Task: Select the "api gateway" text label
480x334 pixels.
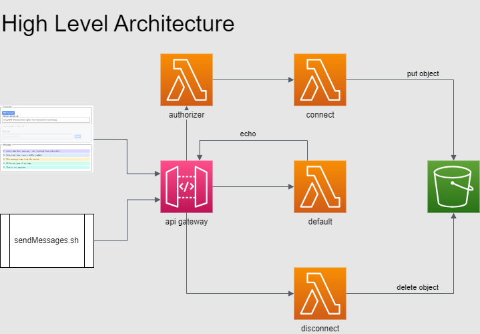Action: pyautogui.click(x=186, y=222)
